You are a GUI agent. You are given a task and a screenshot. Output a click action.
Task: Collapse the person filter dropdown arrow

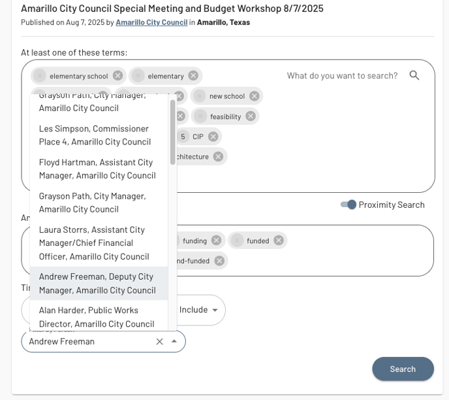point(174,341)
